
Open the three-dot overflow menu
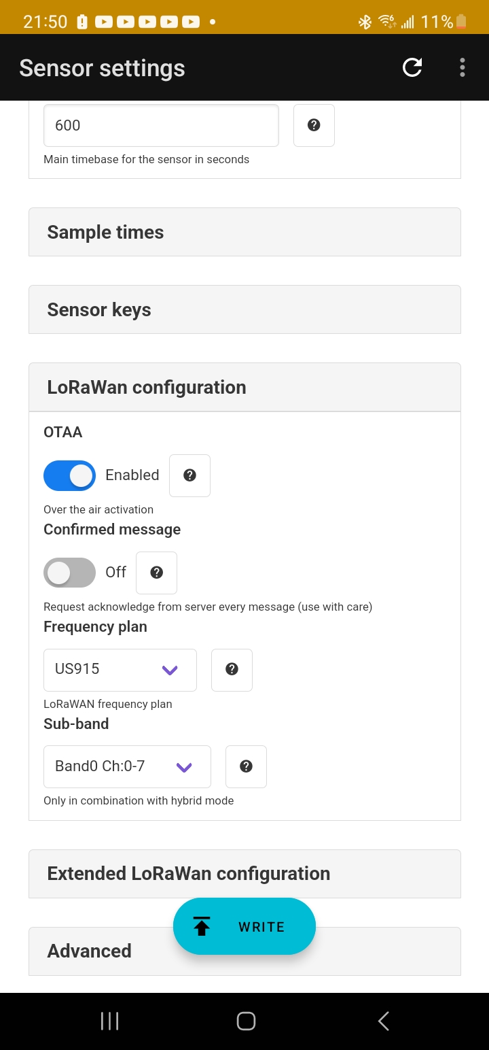463,67
